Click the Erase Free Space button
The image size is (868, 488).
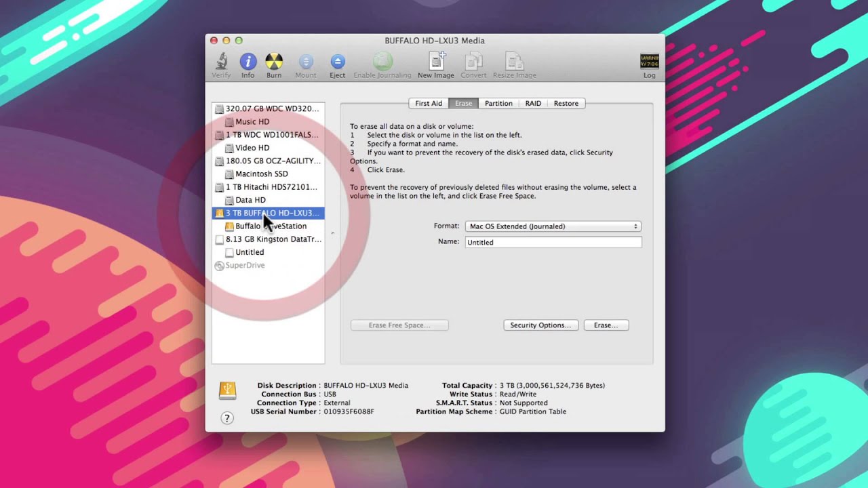[x=399, y=325]
